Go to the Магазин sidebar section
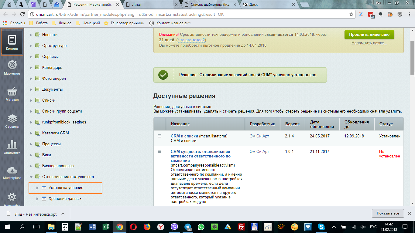The image size is (415, 233). coord(12,94)
